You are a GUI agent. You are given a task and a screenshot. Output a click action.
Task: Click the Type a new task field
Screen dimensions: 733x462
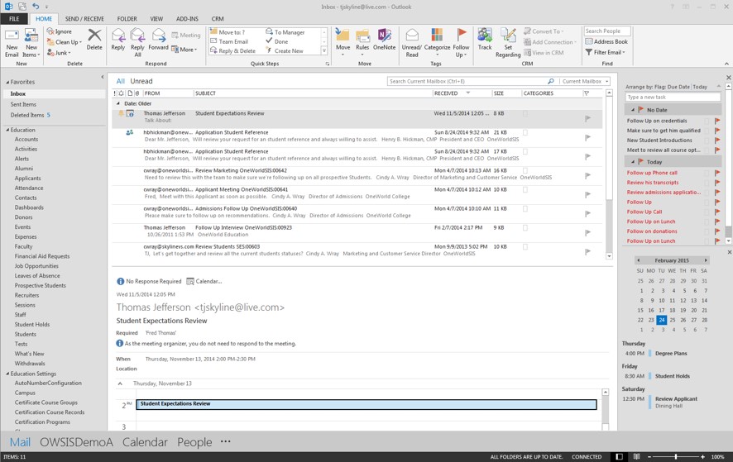[x=673, y=98]
